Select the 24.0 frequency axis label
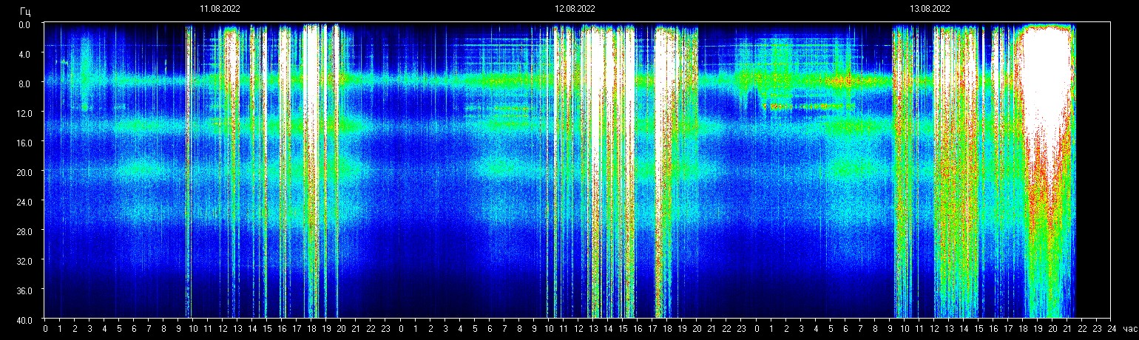 tap(24, 202)
